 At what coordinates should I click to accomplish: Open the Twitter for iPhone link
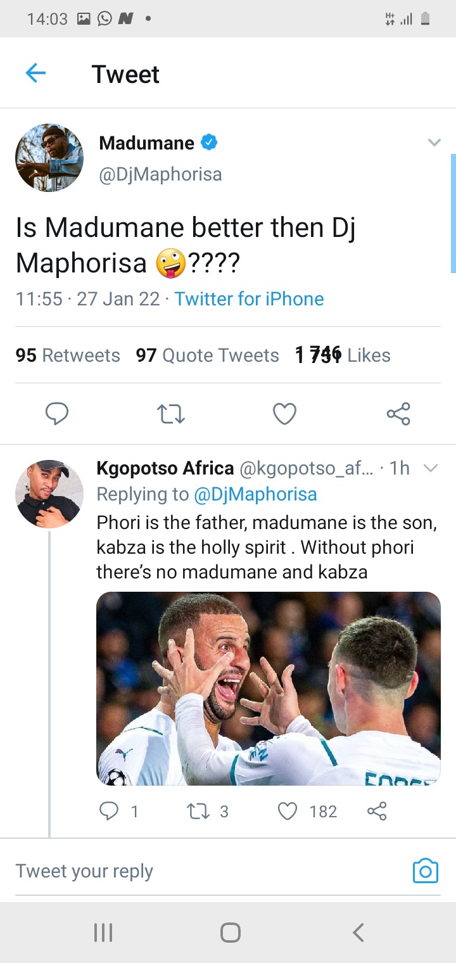click(x=249, y=299)
